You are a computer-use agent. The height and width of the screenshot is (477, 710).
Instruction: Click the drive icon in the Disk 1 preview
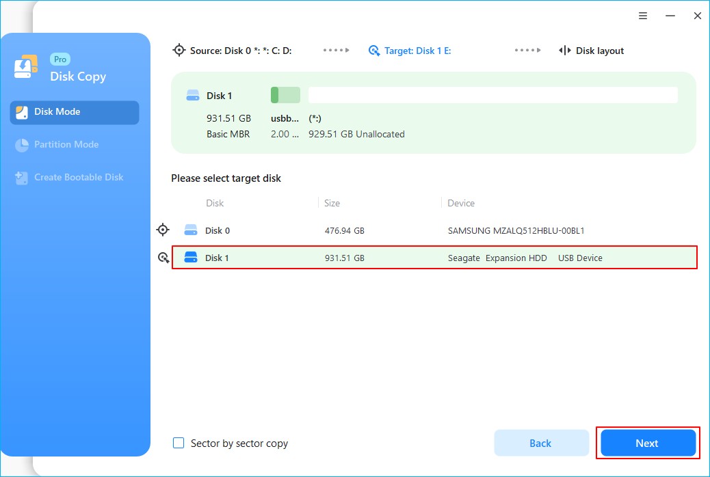(x=192, y=94)
